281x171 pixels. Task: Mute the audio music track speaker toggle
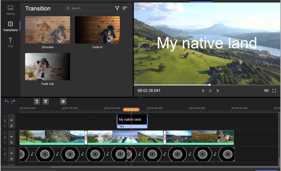(12, 153)
